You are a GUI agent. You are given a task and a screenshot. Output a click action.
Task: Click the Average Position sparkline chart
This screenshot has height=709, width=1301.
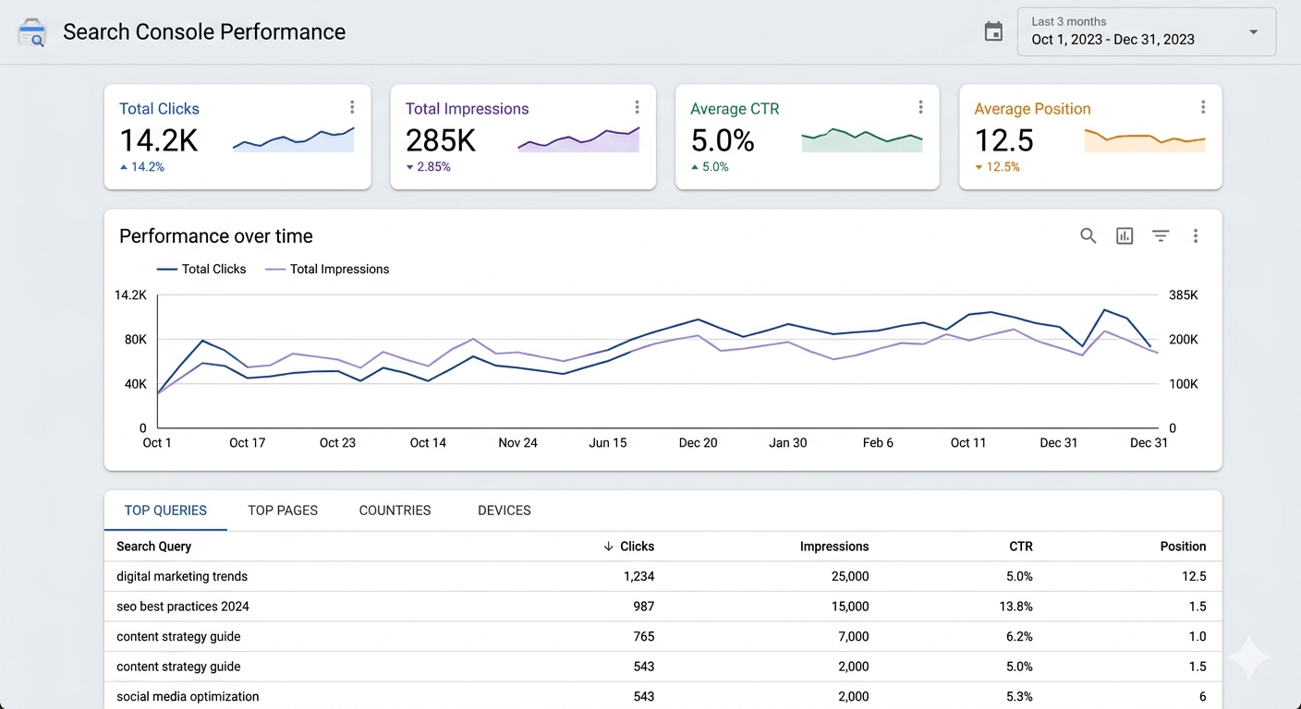coord(1145,140)
